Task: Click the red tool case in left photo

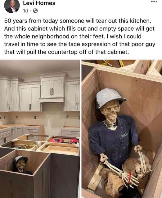Action: point(64,140)
